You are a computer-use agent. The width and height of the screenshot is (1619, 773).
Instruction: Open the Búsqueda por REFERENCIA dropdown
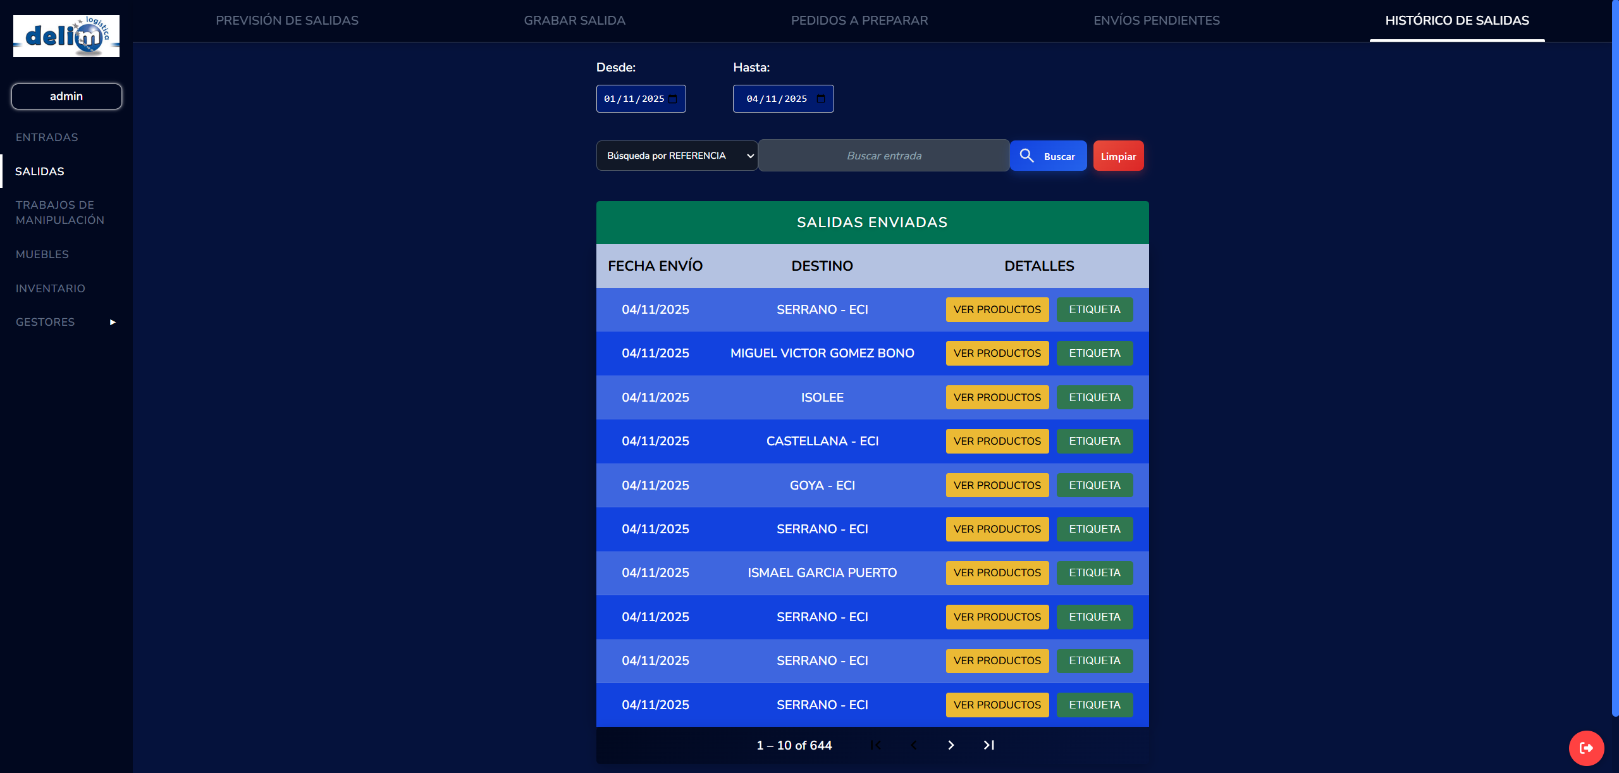tap(677, 156)
